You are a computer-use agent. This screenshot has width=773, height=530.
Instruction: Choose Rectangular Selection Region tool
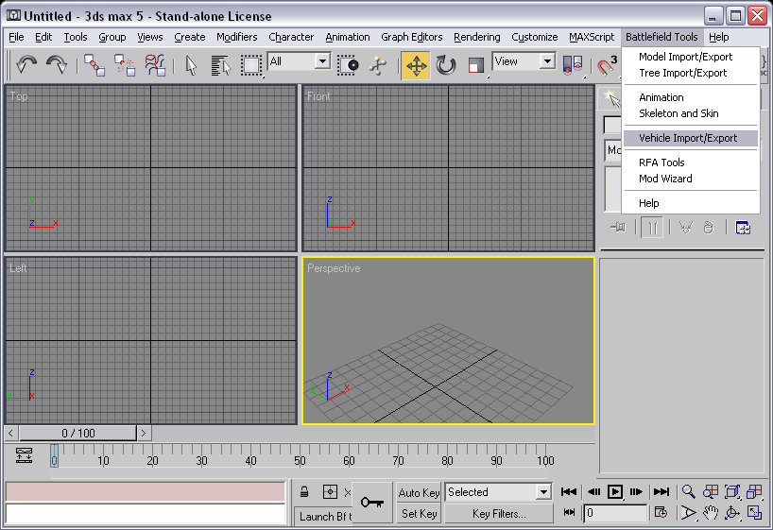click(x=251, y=65)
